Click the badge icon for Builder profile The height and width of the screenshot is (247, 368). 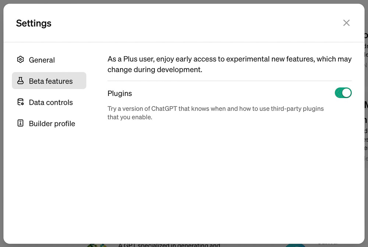[x=20, y=123]
